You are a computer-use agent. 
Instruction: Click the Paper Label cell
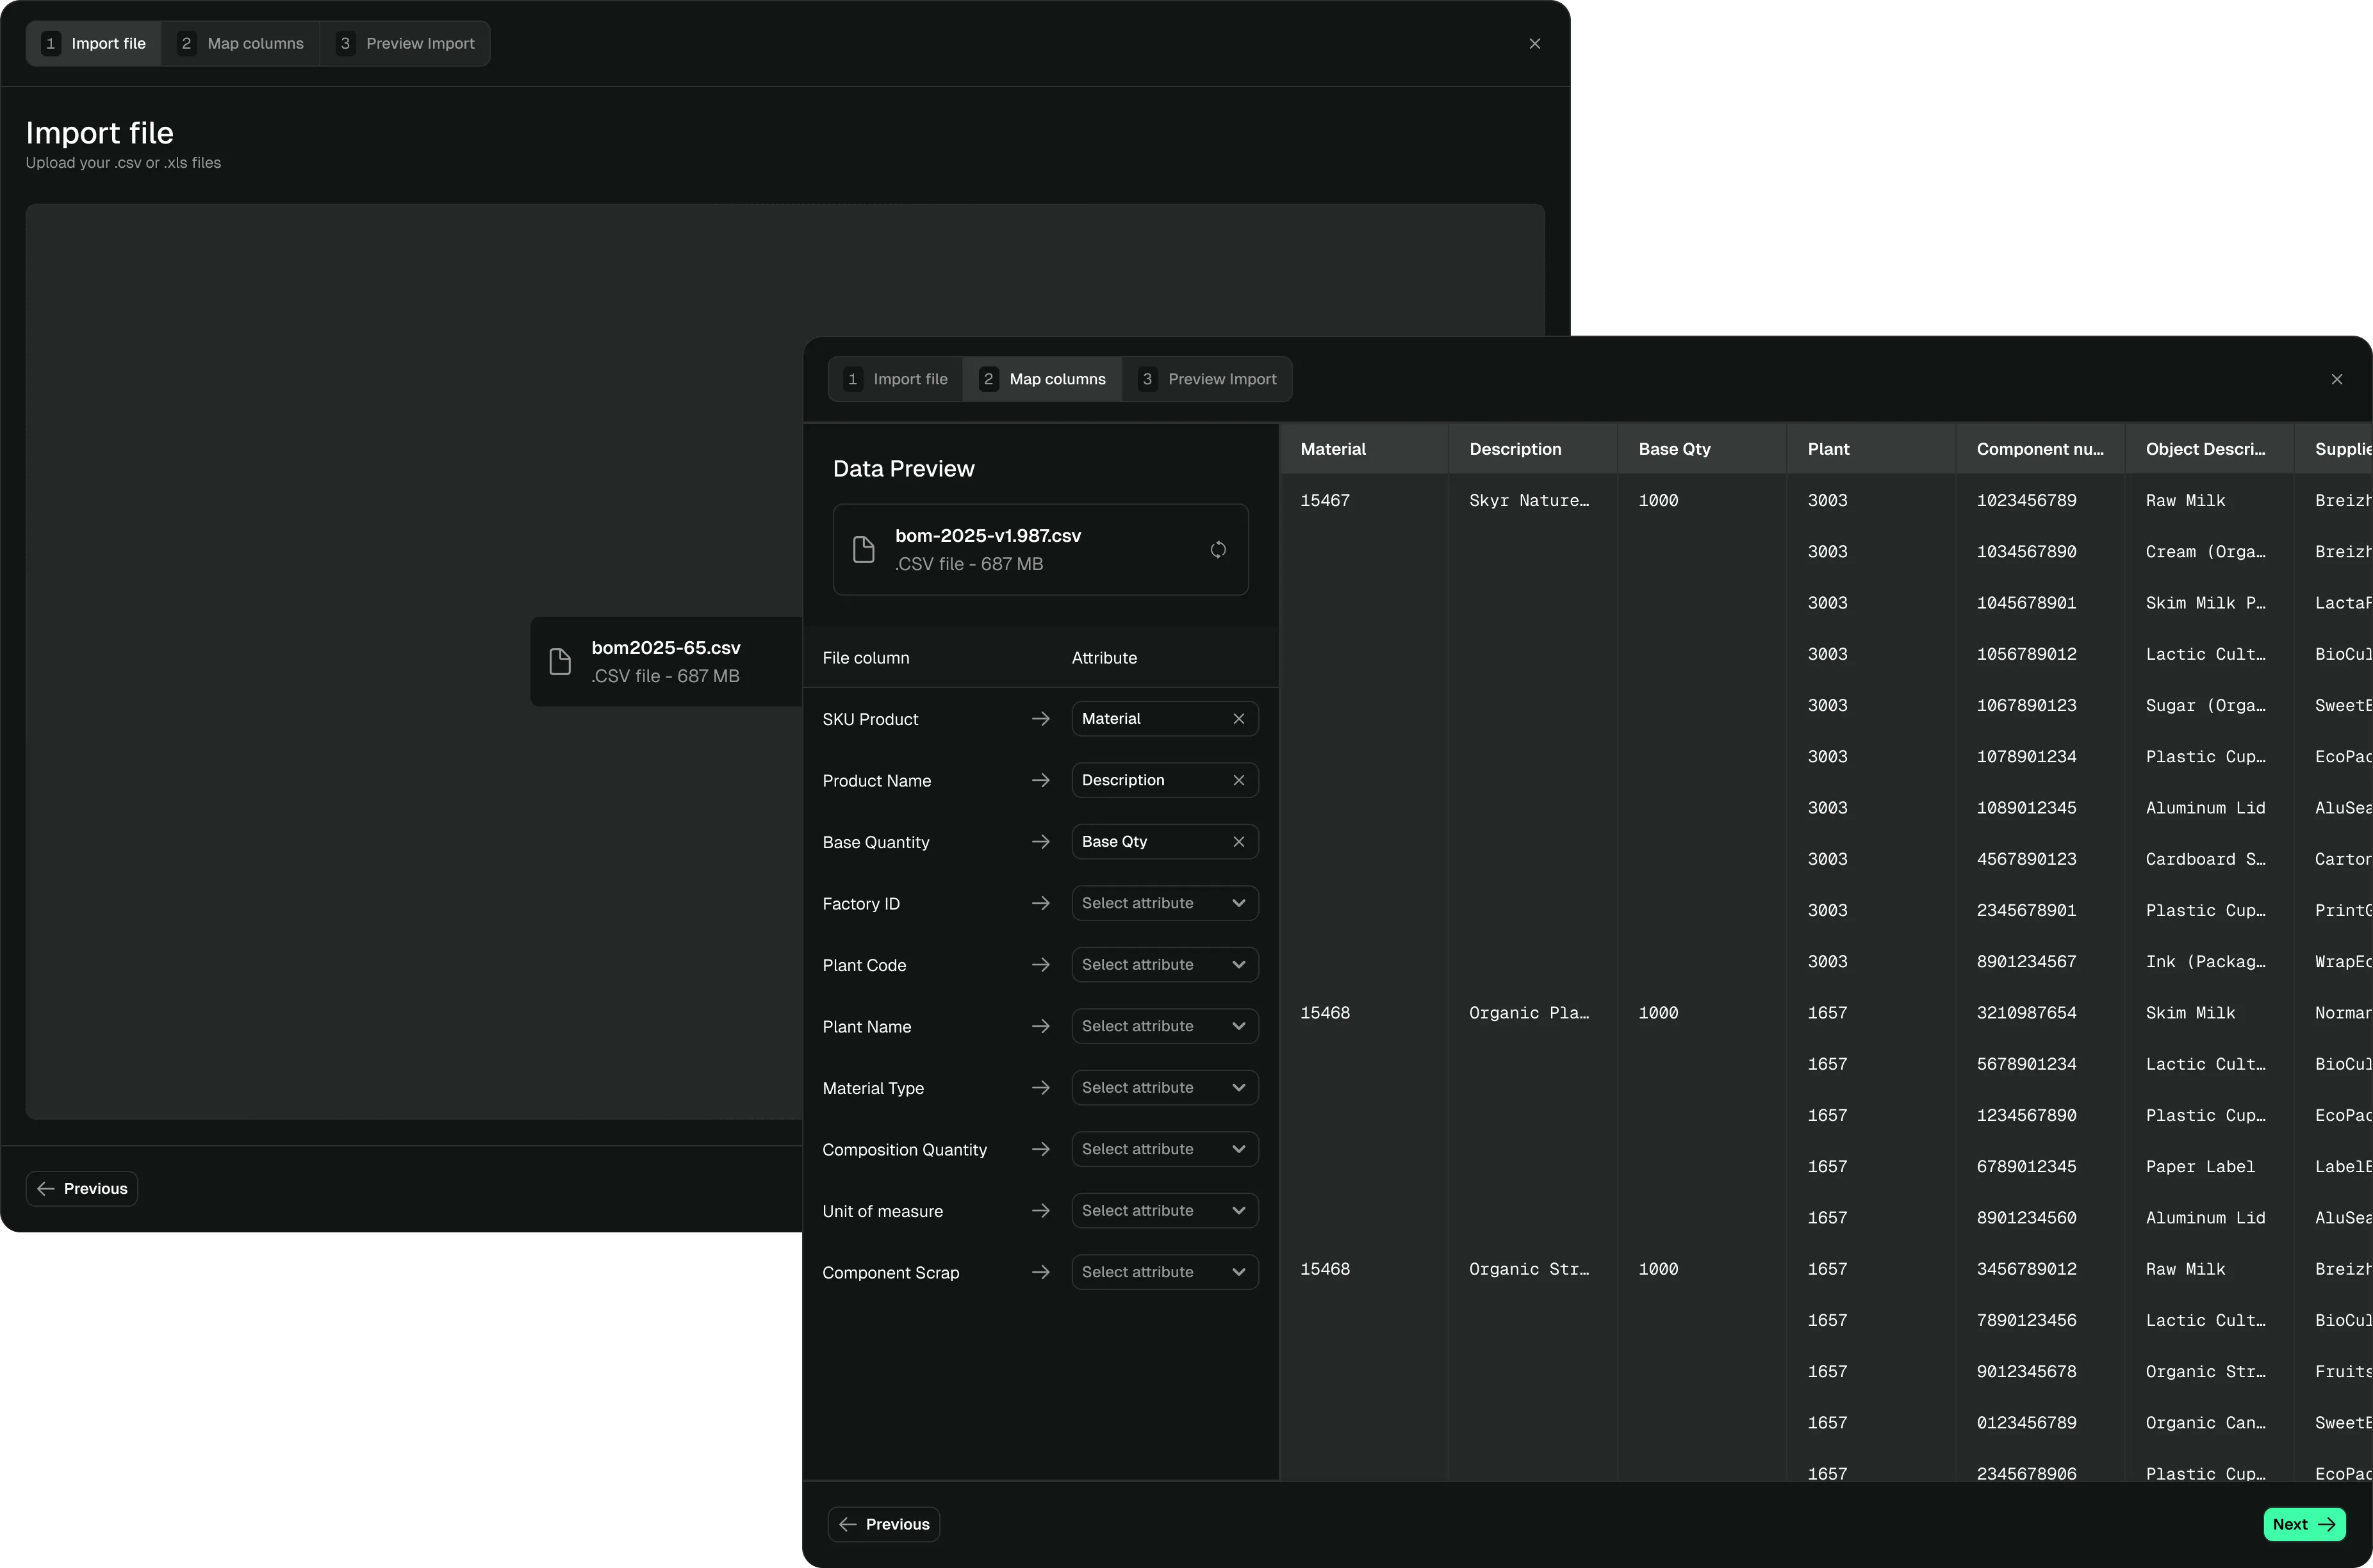pyautogui.click(x=2200, y=1166)
